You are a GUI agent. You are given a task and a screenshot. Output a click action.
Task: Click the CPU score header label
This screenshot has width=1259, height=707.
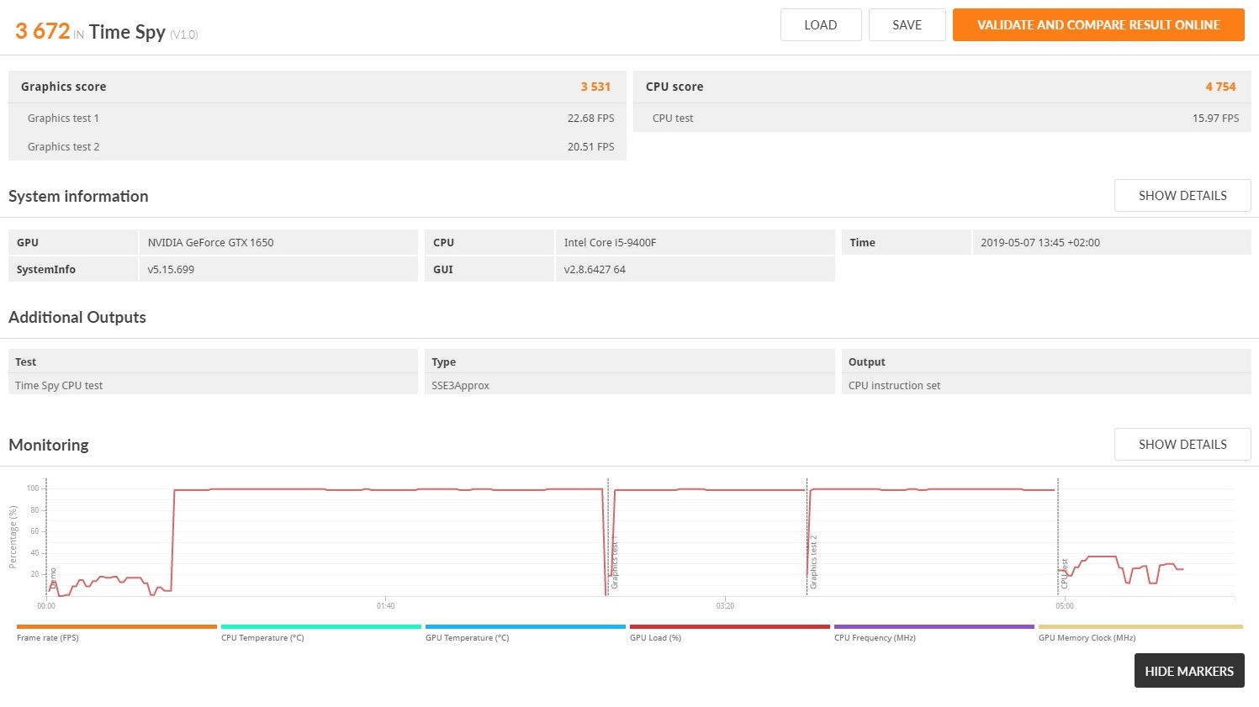coord(674,87)
